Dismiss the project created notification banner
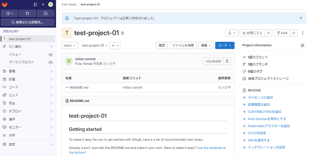The image size is (309, 156). point(301,18)
